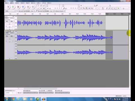Select the Envelope tool
Image resolution: width=135 pixels, height=101 pixels.
(41, 6)
